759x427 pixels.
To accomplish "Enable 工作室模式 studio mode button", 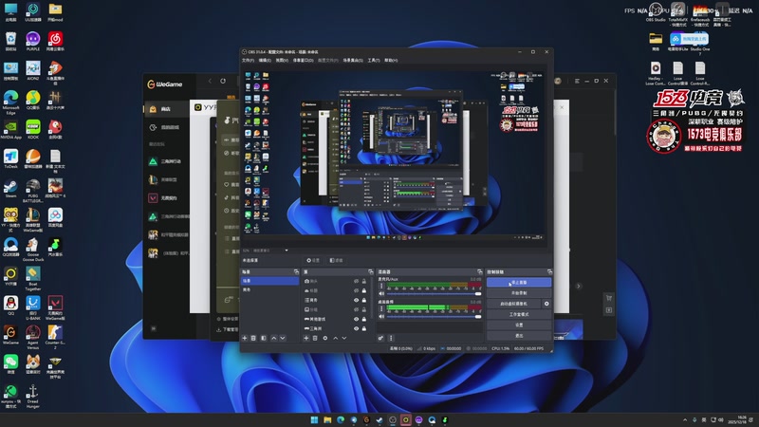I will click(519, 314).
